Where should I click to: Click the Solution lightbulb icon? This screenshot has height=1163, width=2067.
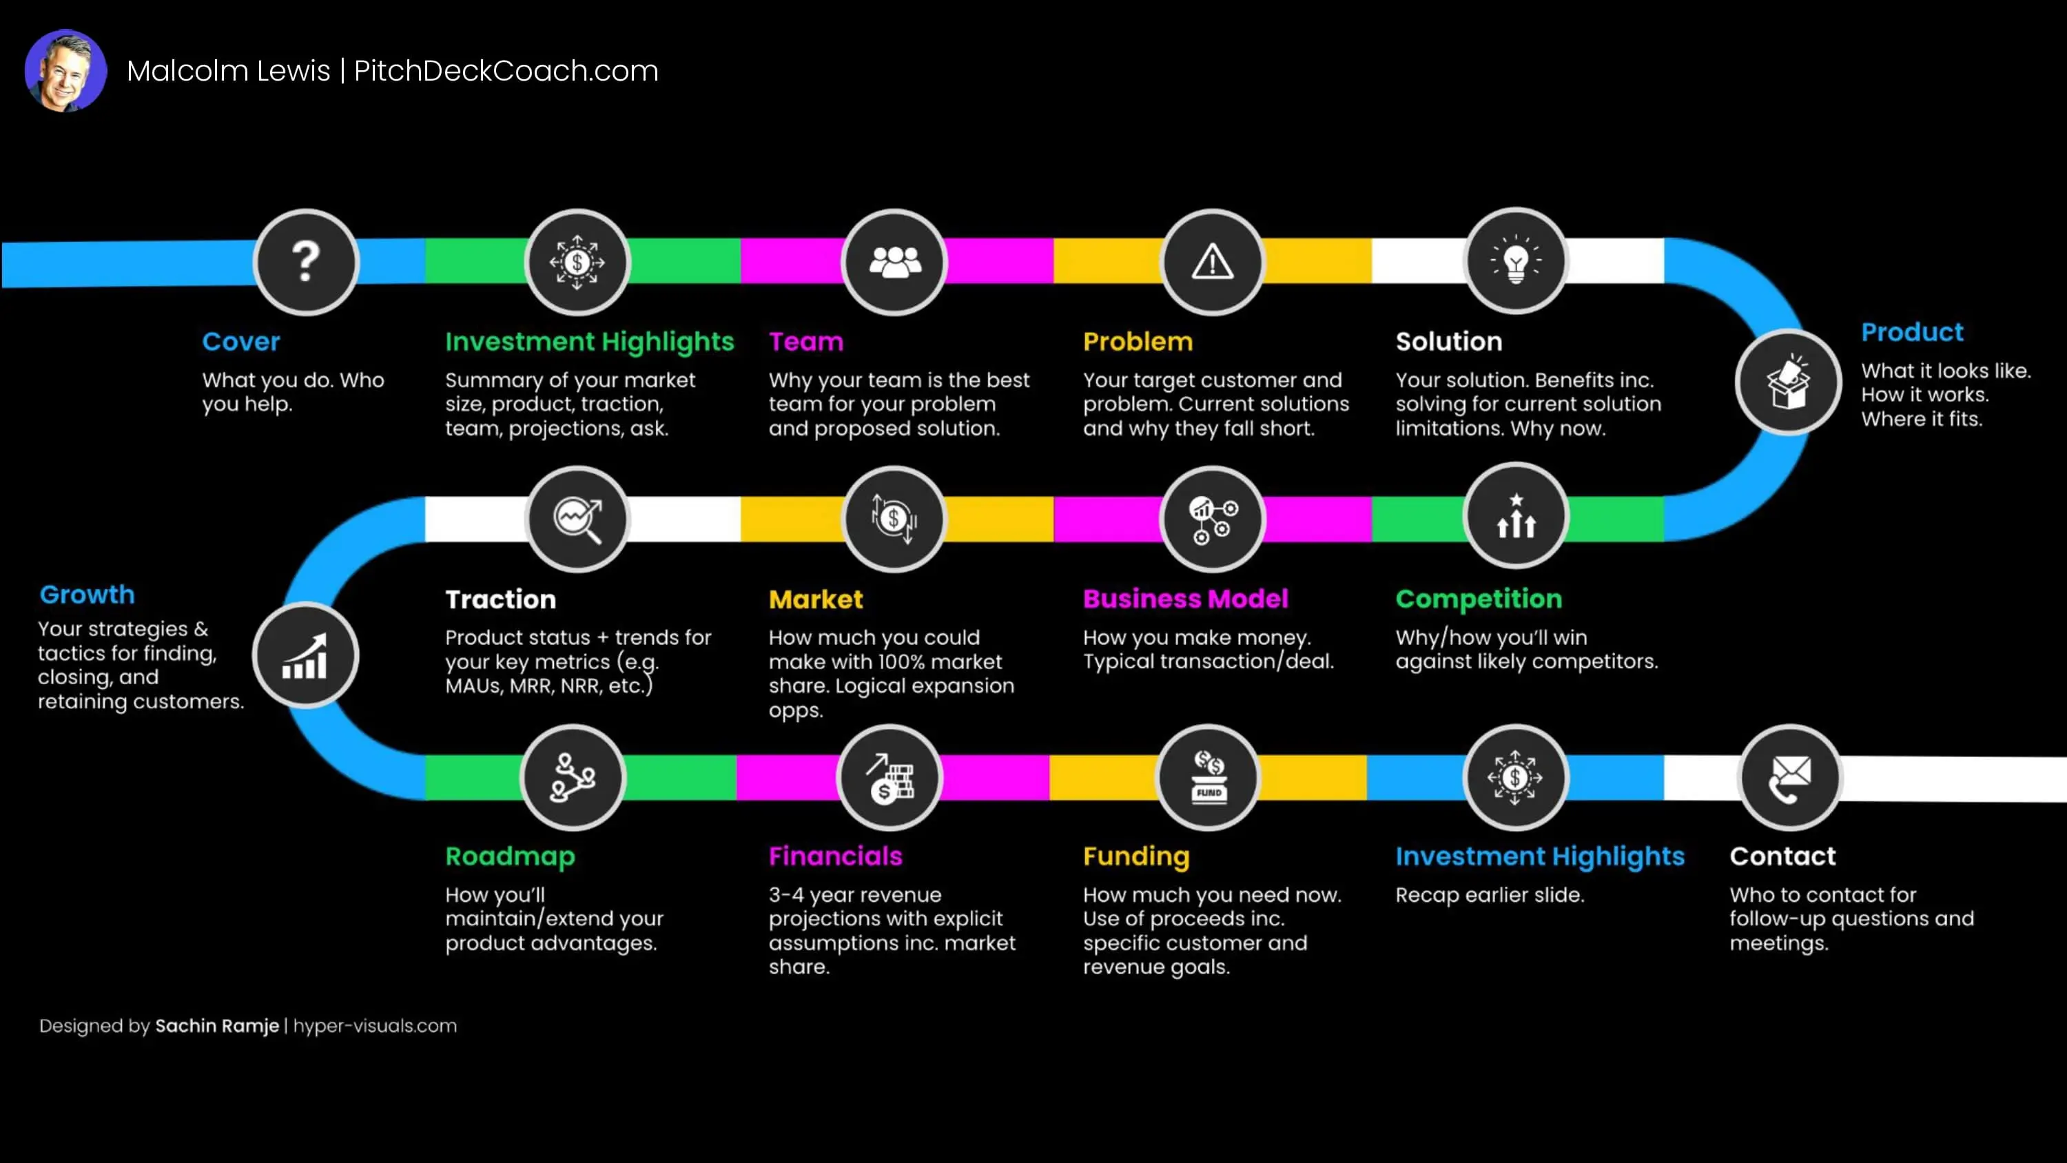pos(1516,260)
